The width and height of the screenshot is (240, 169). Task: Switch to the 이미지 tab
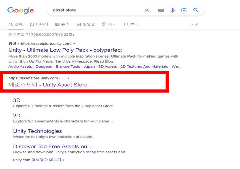coord(39,24)
